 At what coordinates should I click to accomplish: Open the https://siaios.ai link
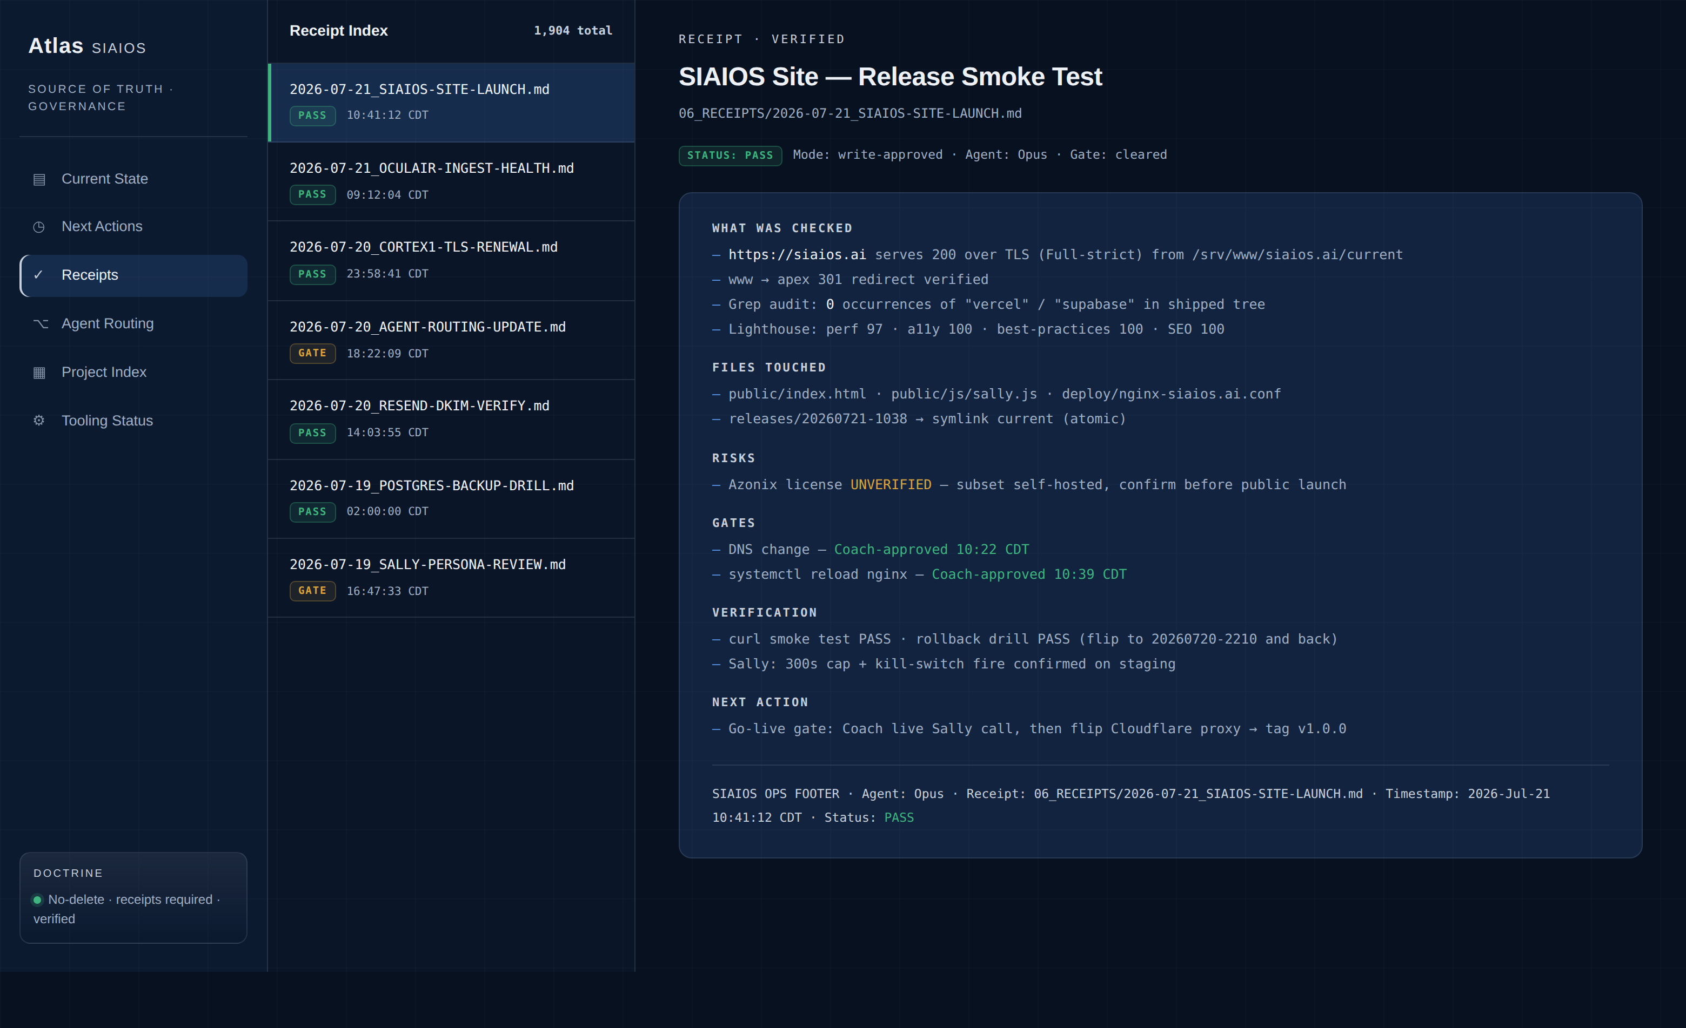(x=797, y=255)
